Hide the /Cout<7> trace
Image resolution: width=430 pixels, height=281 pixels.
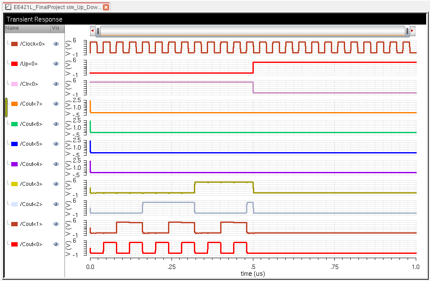(x=56, y=104)
